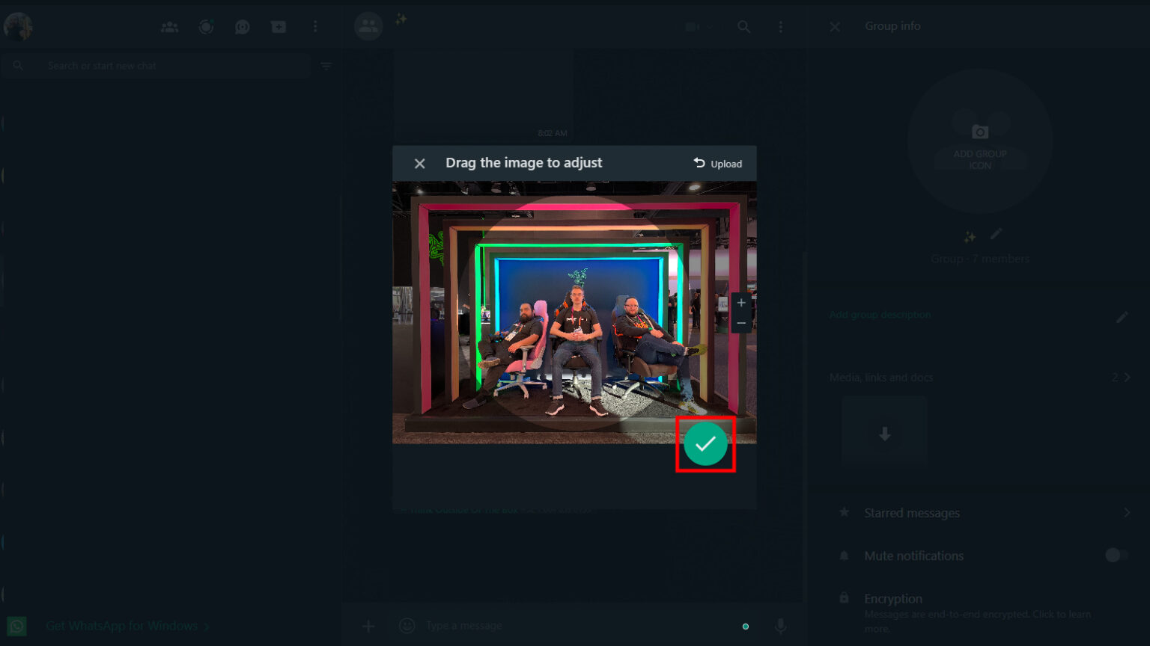The height and width of the screenshot is (646, 1150).
Task: Open the sidebar menu with three dots
Action: (x=315, y=27)
